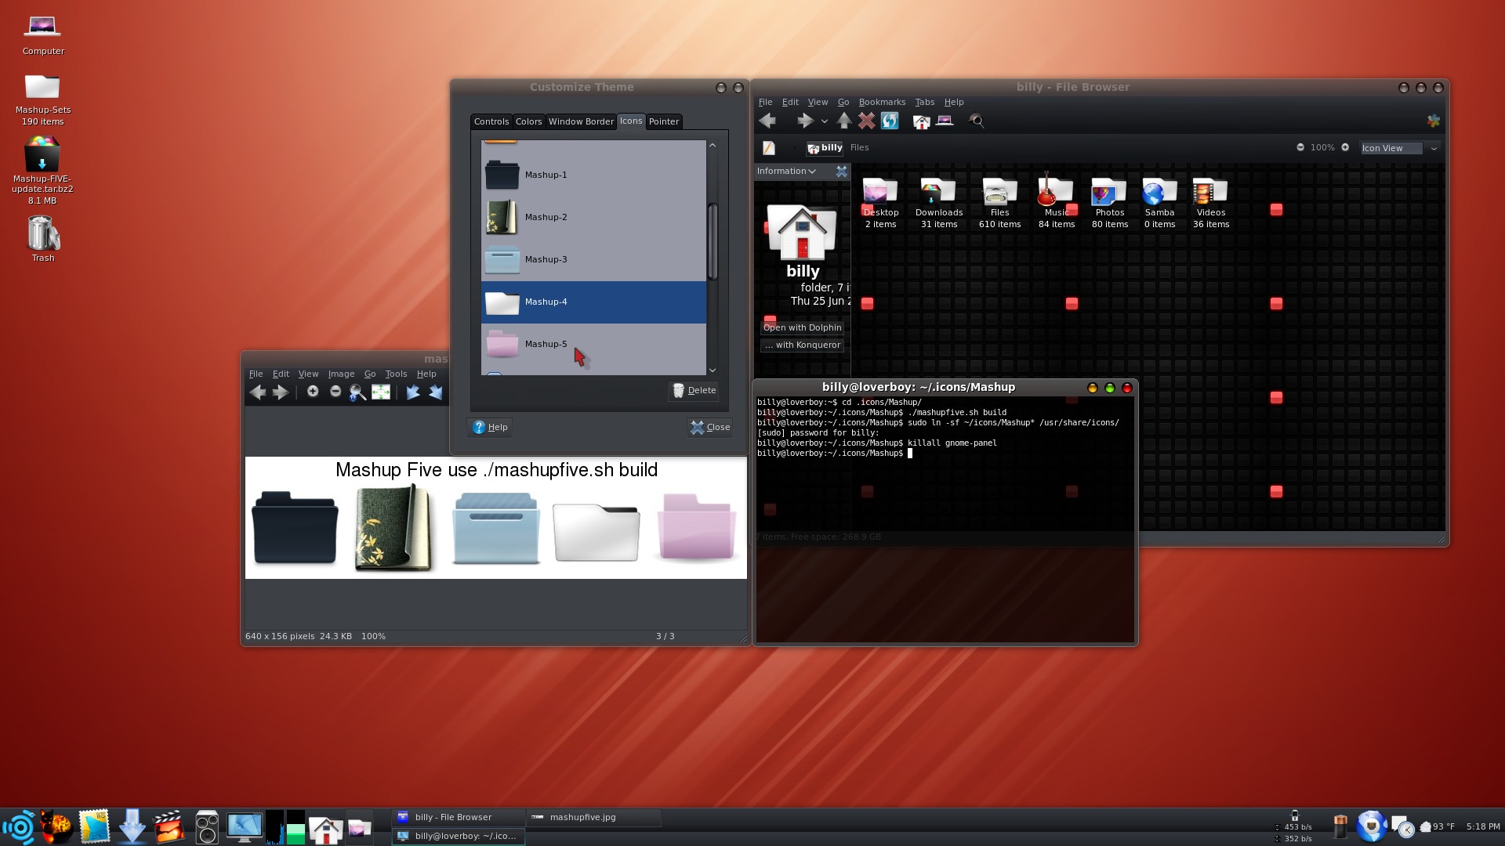This screenshot has height=846, width=1505.
Task: Click the with Konqueror button
Action: [x=802, y=345]
